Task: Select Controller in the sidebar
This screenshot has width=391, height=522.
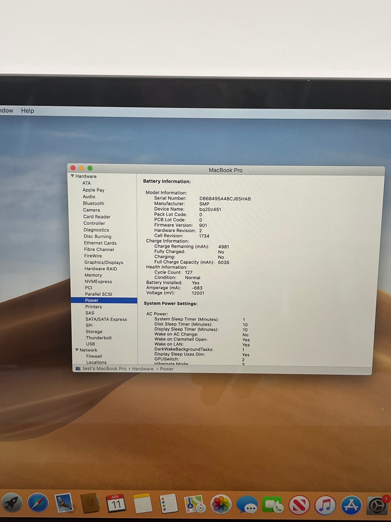Action: point(94,223)
